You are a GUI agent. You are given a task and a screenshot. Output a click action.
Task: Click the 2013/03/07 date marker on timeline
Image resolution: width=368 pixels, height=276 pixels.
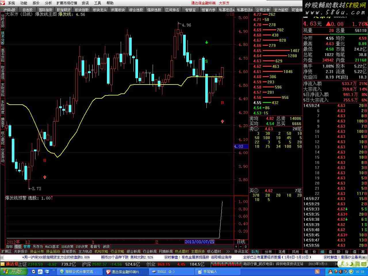point(199,242)
